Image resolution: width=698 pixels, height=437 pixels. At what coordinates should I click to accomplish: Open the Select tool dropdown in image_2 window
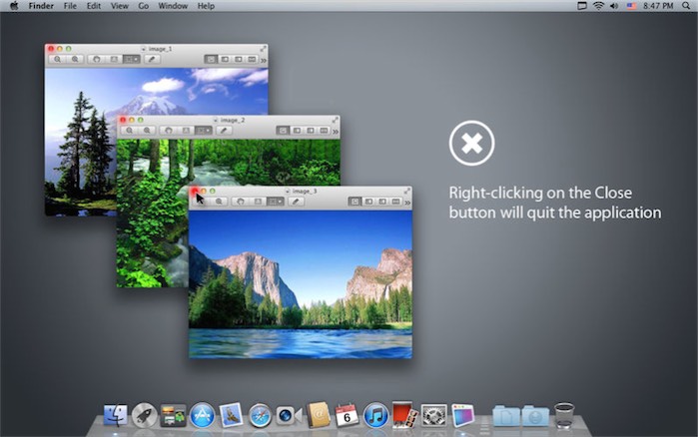coord(203,131)
